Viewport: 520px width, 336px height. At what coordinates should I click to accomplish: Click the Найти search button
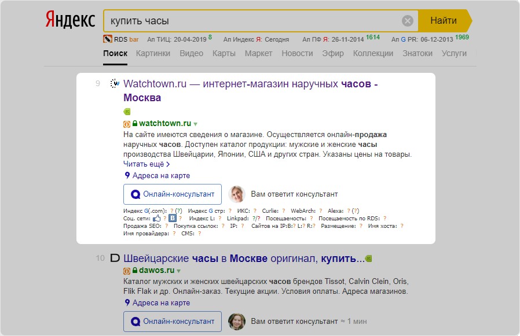pyautogui.click(x=444, y=21)
